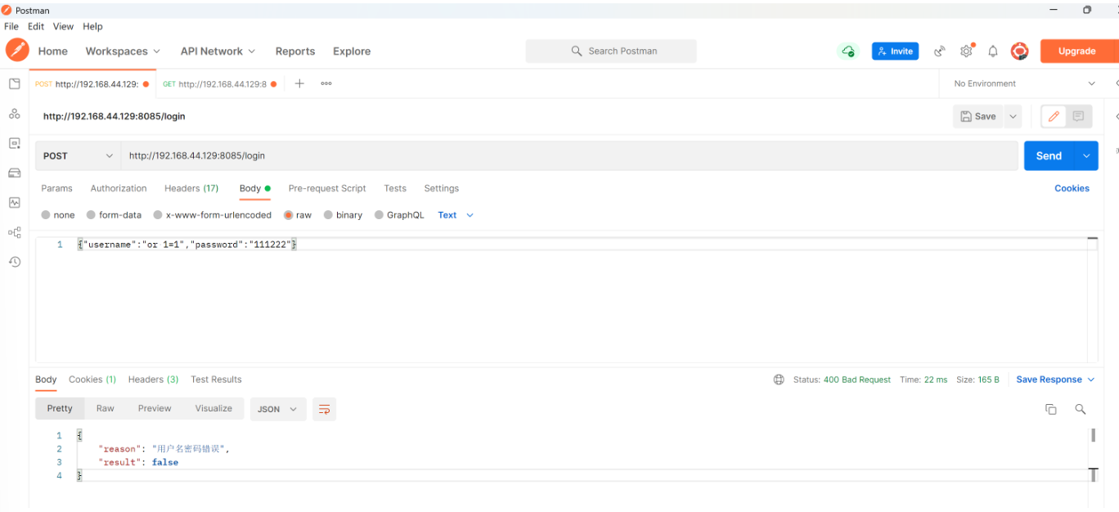Click the cloud sync status icon
The image size is (1119, 512).
pyautogui.click(x=848, y=51)
